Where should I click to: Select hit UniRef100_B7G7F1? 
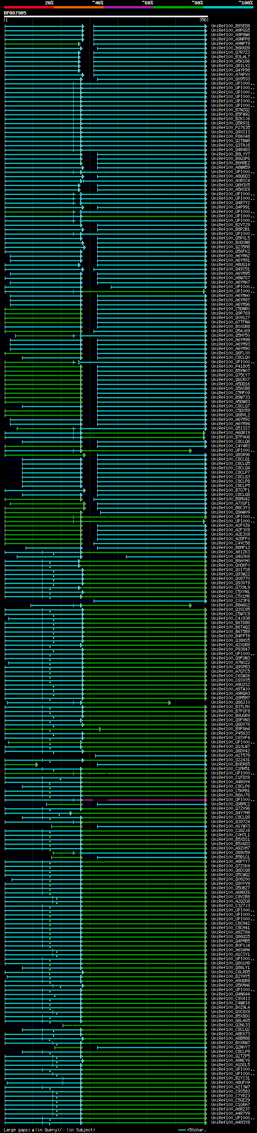pyautogui.click(x=230, y=490)
